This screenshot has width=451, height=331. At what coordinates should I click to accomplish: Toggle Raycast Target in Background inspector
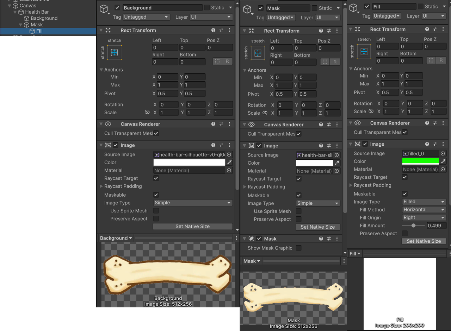coord(156,178)
